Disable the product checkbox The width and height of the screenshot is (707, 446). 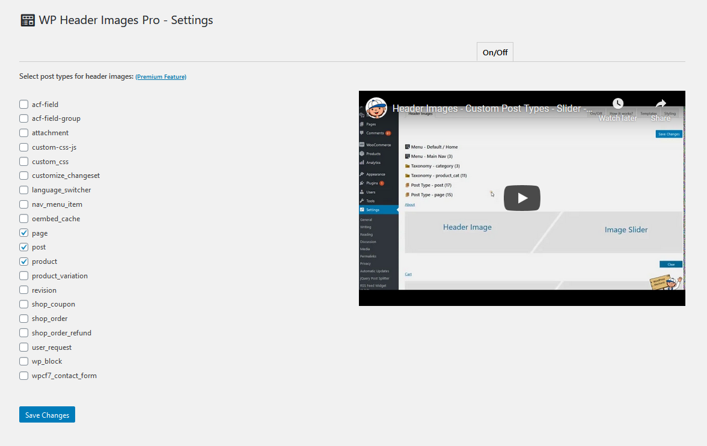click(24, 261)
